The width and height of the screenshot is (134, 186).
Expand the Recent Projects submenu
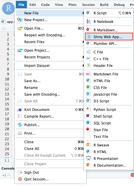[x=83, y=57]
